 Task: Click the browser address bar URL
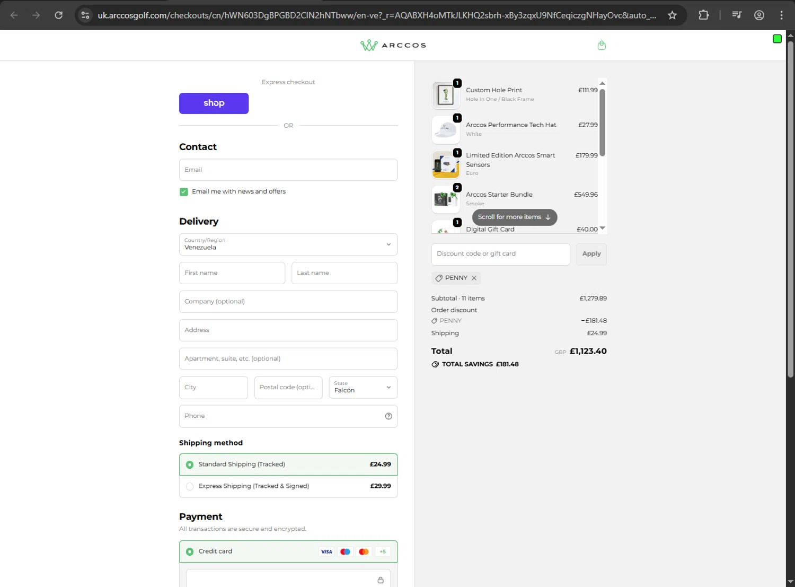tap(377, 15)
